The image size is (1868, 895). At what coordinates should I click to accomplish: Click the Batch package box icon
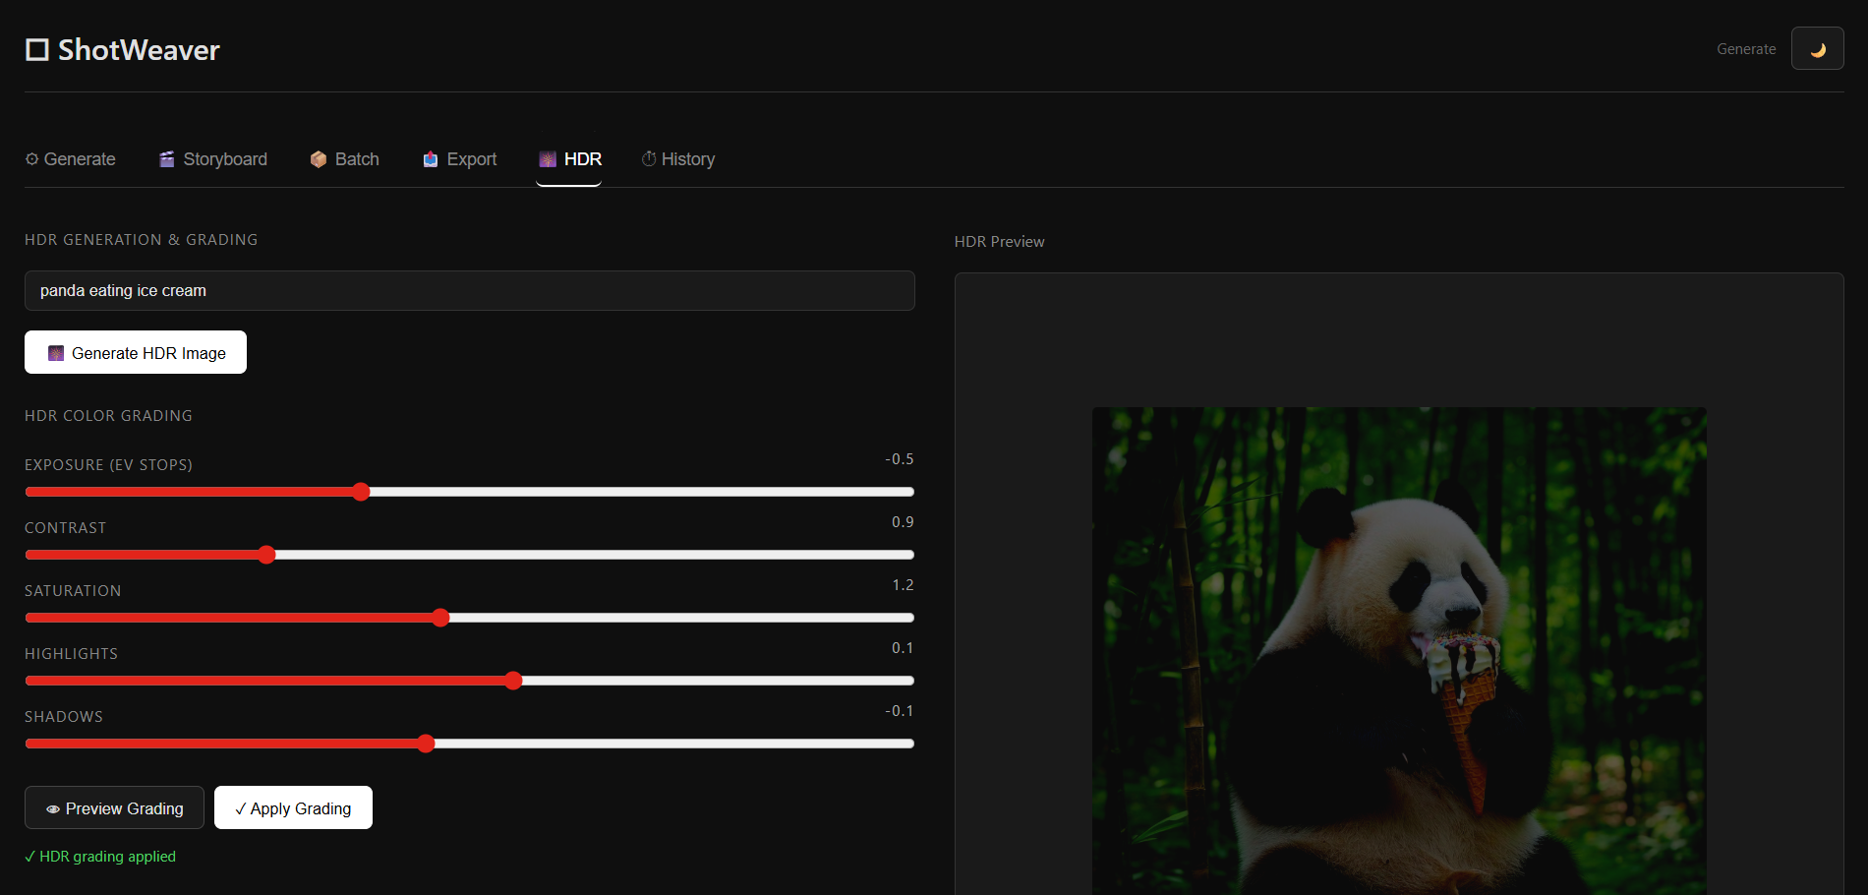[x=319, y=159]
